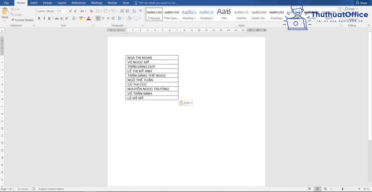The height and width of the screenshot is (192, 372).
Task: Click the zoom slider handle
Action: click(x=343, y=189)
